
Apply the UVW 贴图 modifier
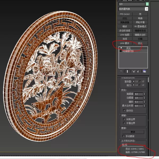pos(125,35)
